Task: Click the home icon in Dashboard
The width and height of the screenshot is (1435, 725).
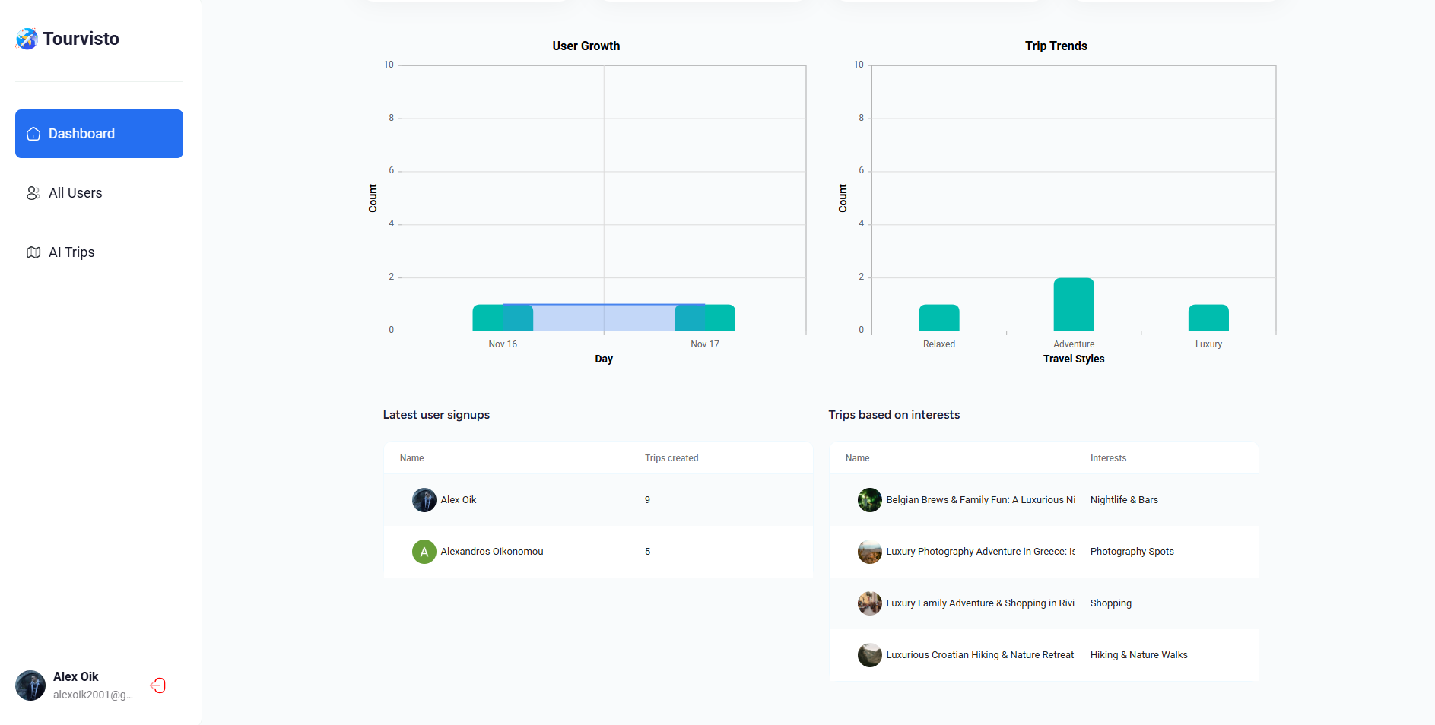Action: point(33,134)
